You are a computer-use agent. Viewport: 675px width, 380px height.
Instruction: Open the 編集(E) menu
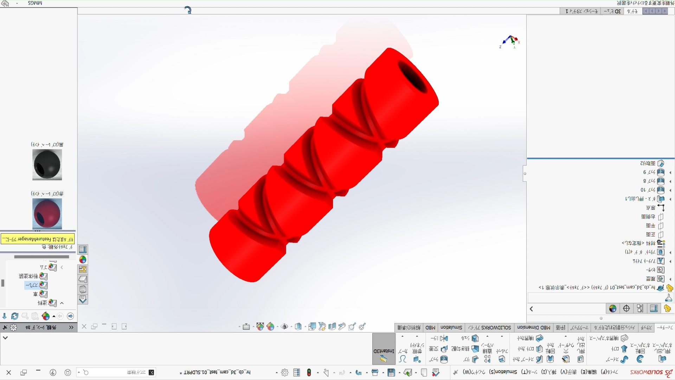(589, 372)
